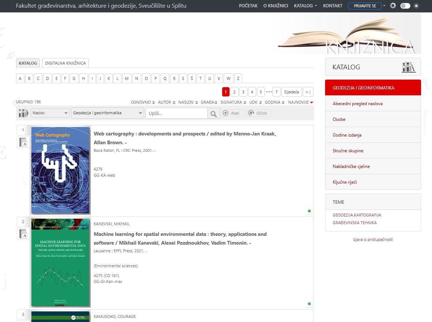Click the magnifier search icon
Image resolution: width=432 pixels, height=322 pixels.
[214, 114]
